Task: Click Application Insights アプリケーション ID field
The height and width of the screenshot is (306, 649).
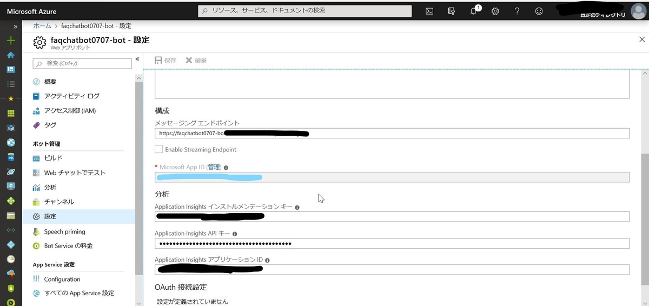Action: 392,270
